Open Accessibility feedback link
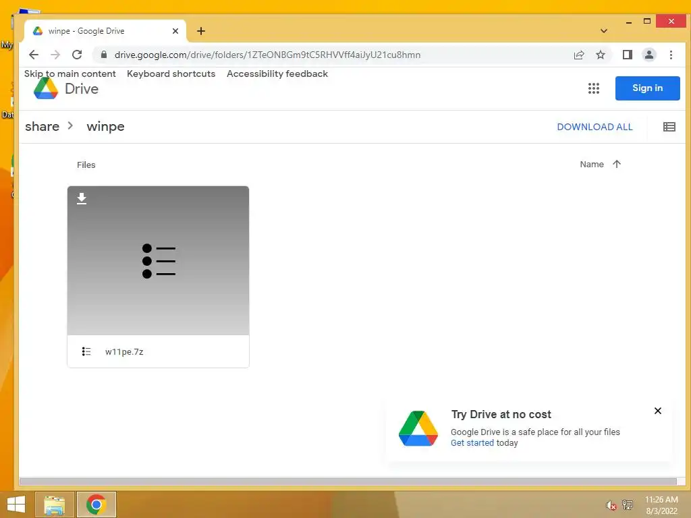The width and height of the screenshot is (691, 518). (x=277, y=74)
